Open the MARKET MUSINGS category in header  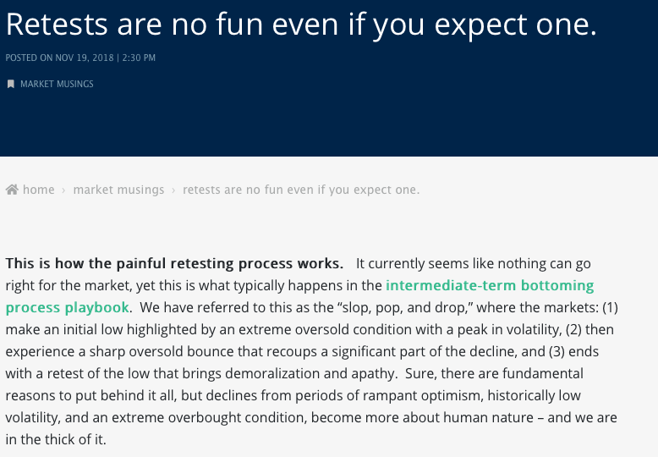point(57,84)
